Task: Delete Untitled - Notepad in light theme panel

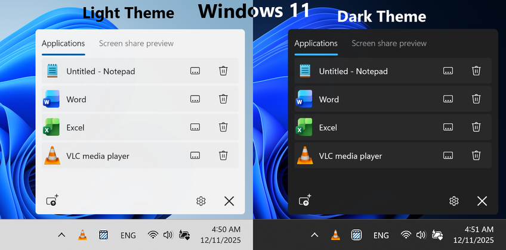Action: pyautogui.click(x=223, y=71)
